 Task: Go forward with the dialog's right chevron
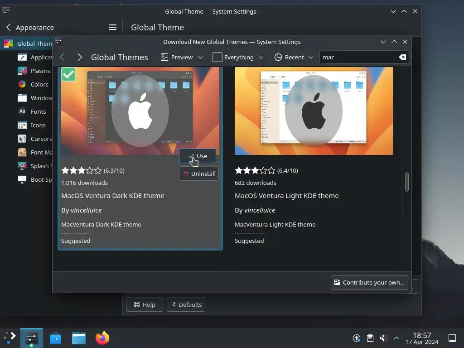pyautogui.click(x=79, y=57)
